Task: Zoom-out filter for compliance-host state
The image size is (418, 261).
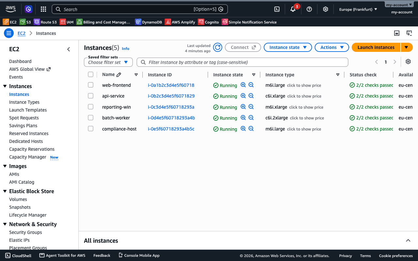Action: pyautogui.click(x=251, y=129)
